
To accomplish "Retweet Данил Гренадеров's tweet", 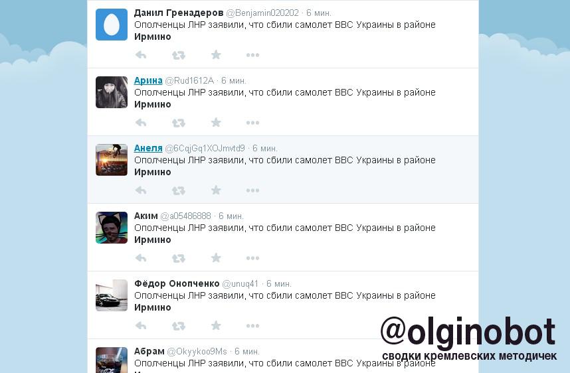I will [179, 55].
